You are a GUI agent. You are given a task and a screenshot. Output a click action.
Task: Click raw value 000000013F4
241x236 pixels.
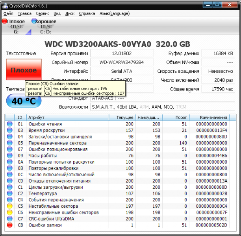[x=211, y=130]
